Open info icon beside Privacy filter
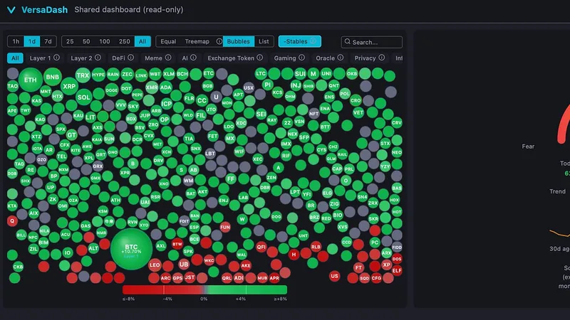Viewport: 570px width, 320px height. point(381,58)
